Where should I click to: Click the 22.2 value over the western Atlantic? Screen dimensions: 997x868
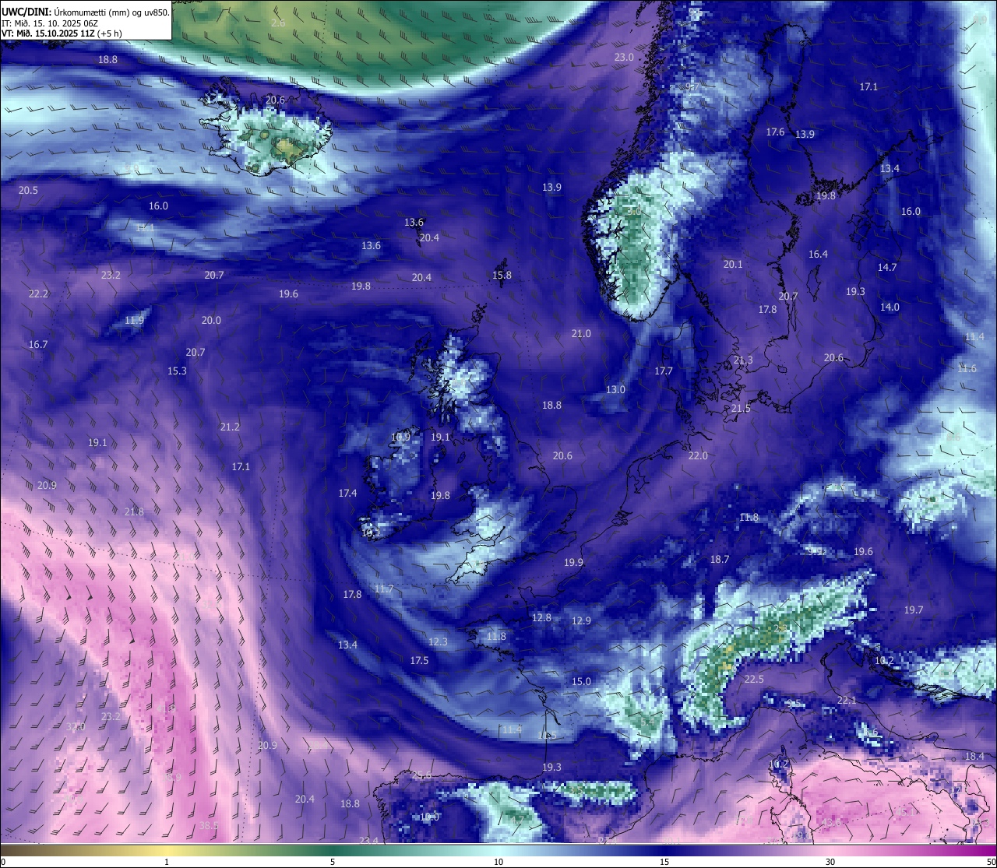tap(38, 294)
